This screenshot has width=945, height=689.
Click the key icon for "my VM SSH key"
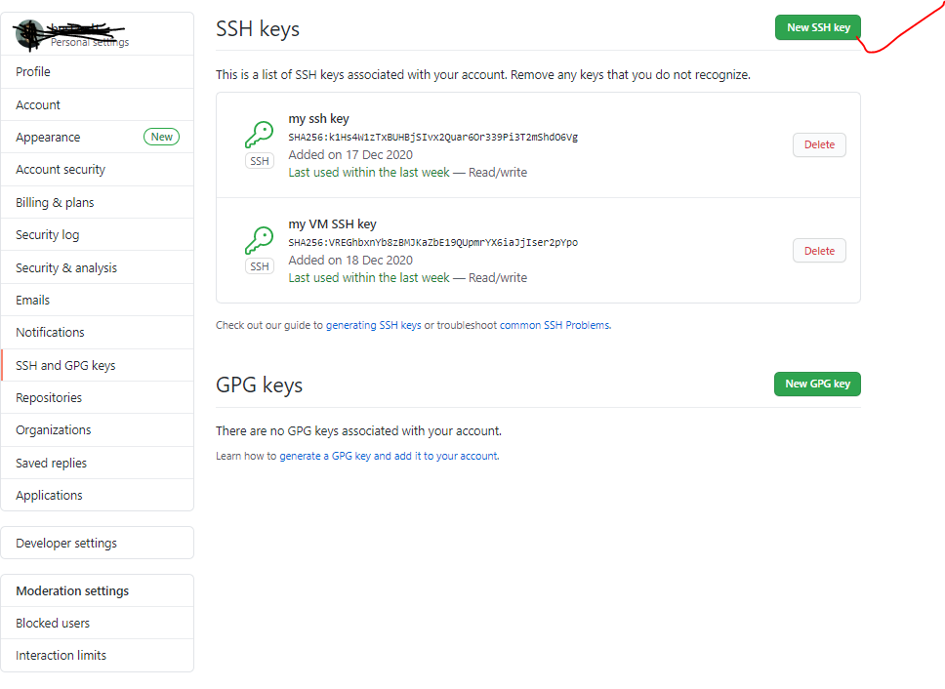click(259, 240)
